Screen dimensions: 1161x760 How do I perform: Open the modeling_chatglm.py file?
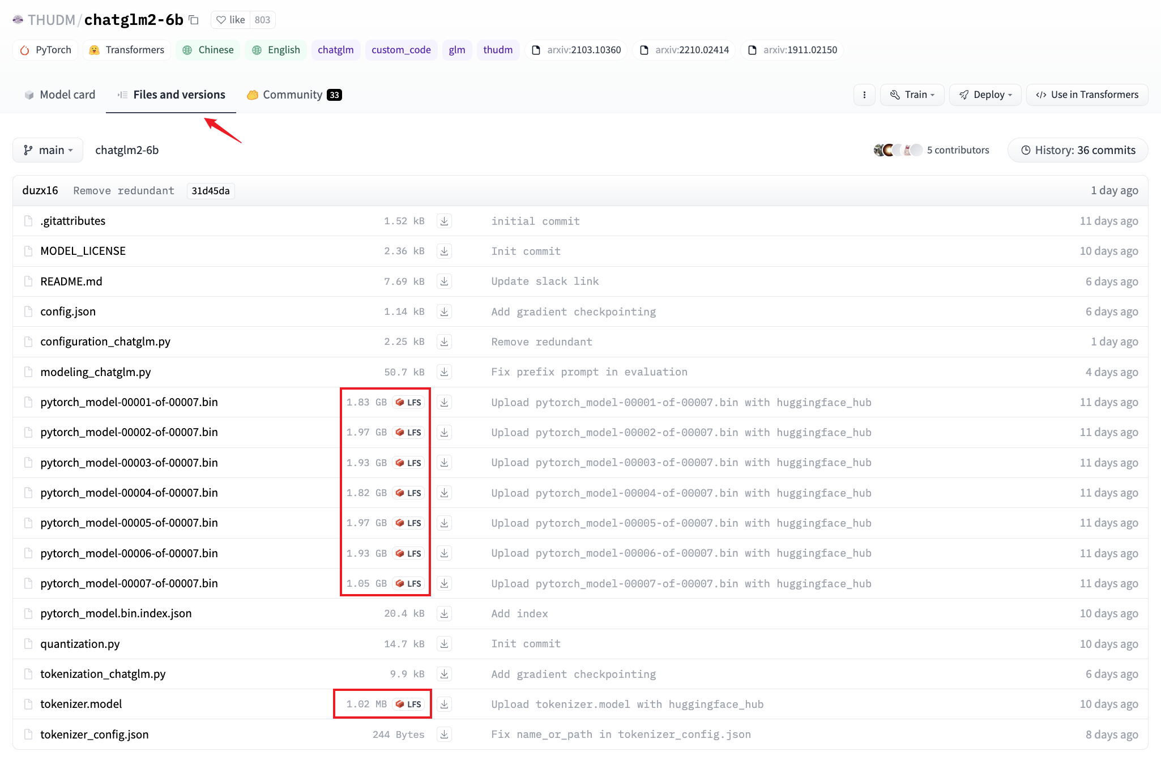(x=95, y=372)
